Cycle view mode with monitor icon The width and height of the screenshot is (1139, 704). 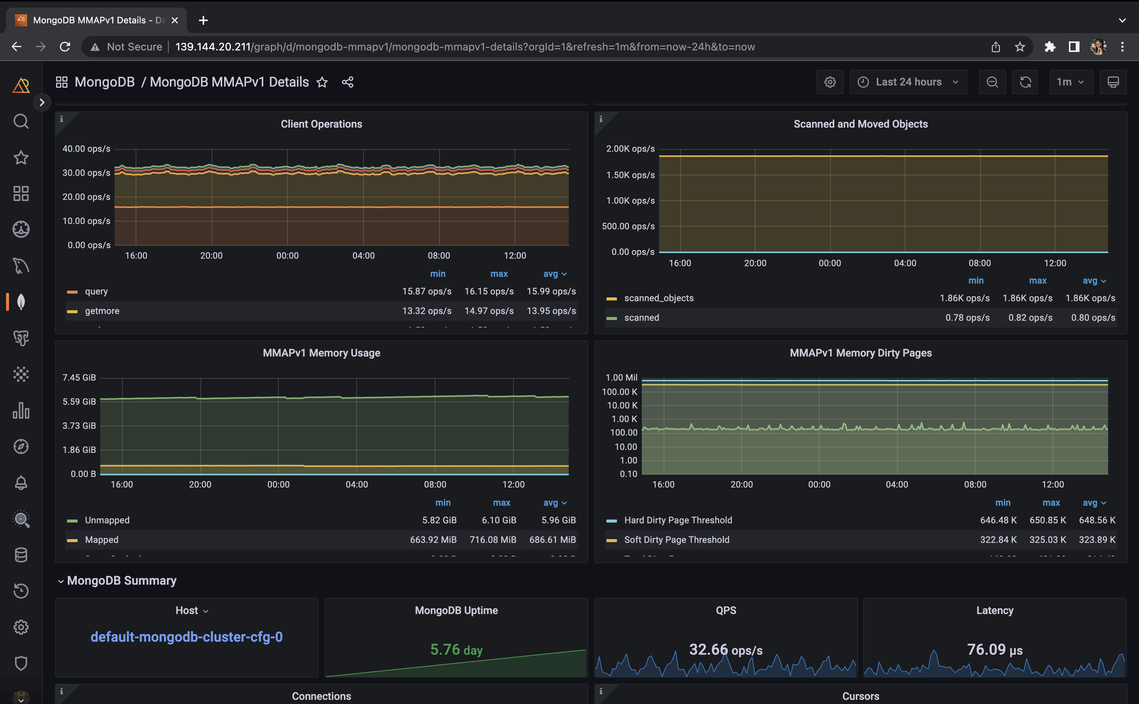[1113, 82]
